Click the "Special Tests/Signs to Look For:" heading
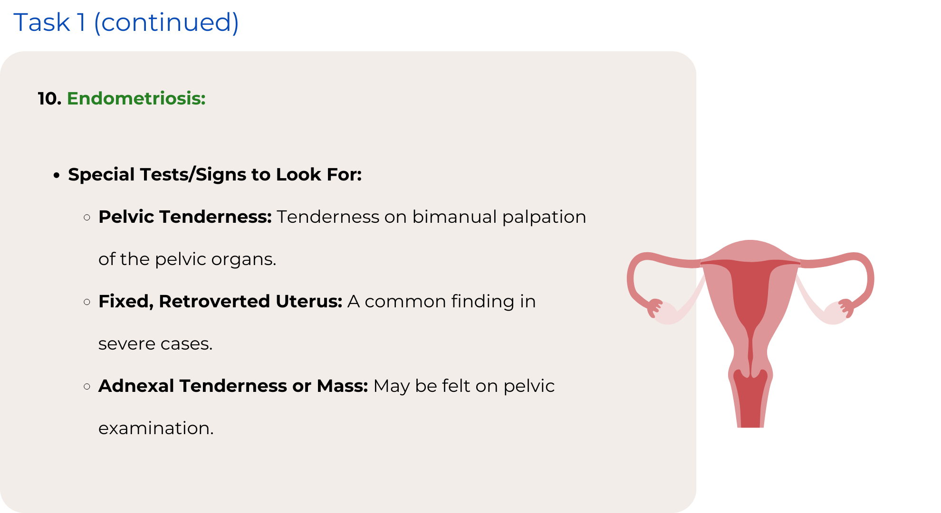The width and height of the screenshot is (941, 513). click(x=215, y=174)
